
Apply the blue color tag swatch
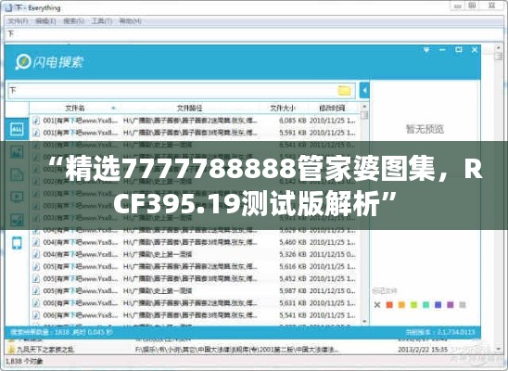(x=438, y=305)
